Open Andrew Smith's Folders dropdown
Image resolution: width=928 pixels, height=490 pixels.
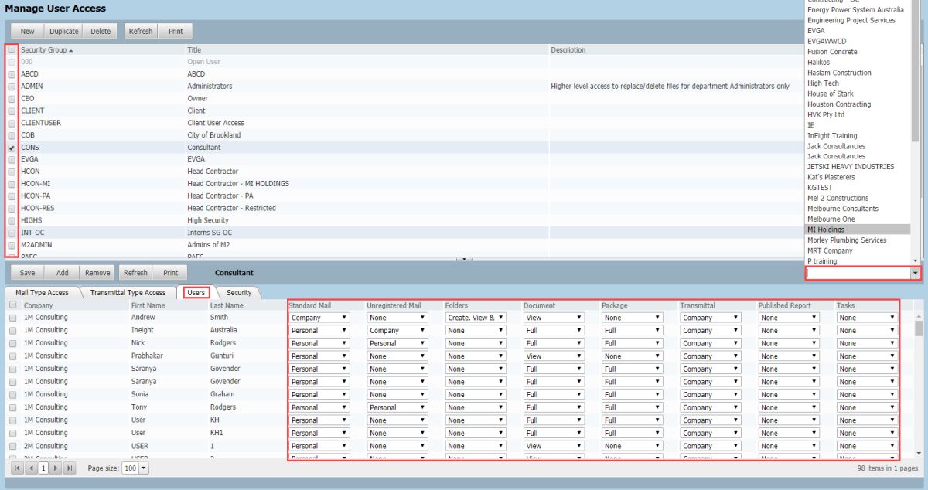(476, 318)
